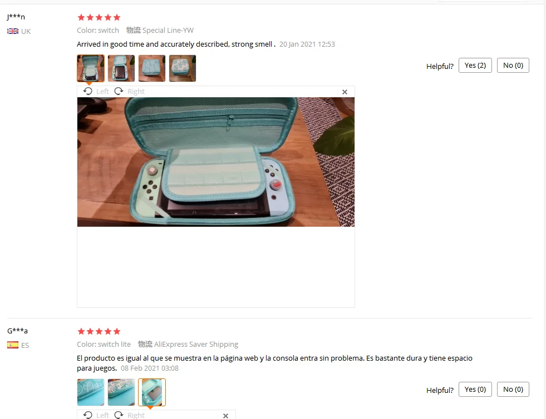Rotate J***n's review photo right
The image size is (546, 419).
coord(129,92)
